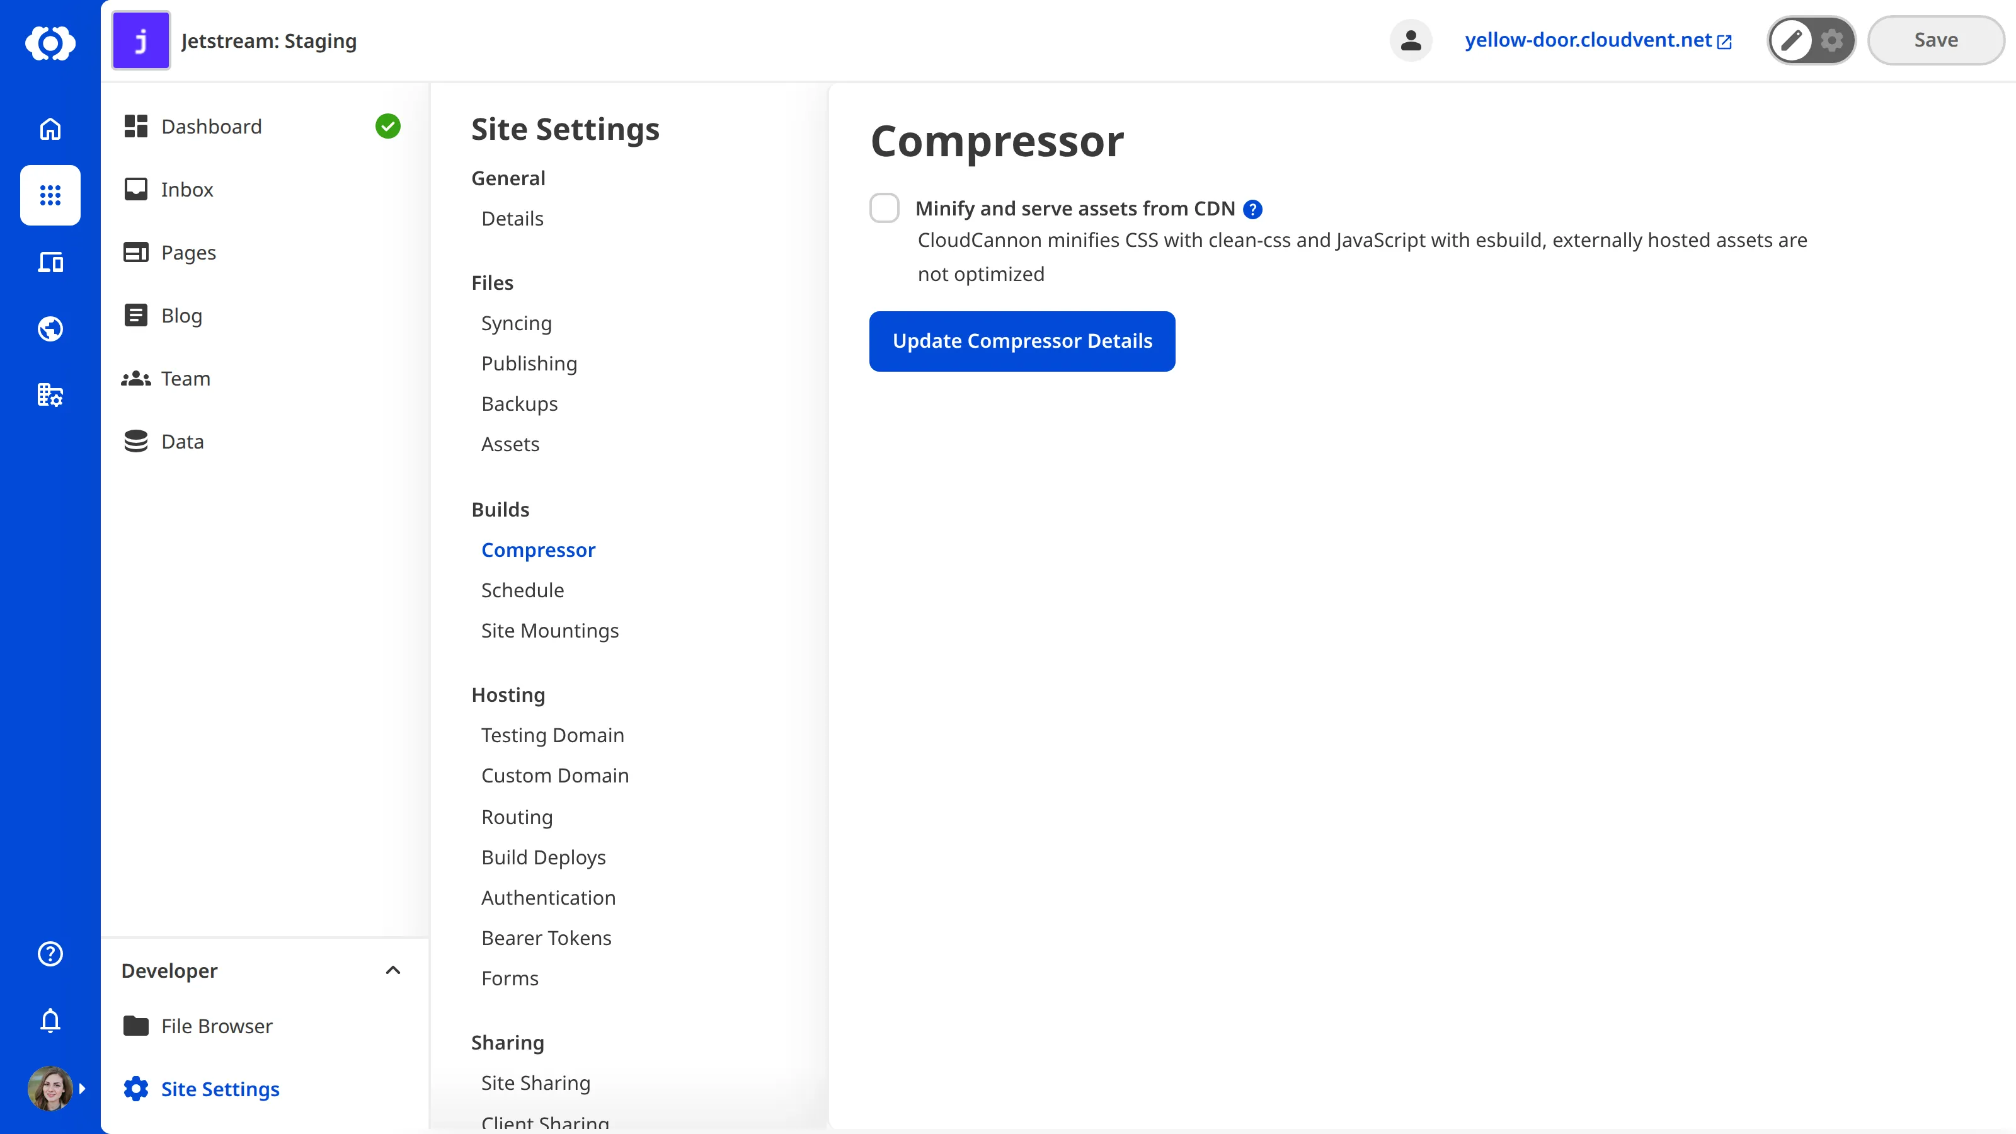Screen dimensions: 2016x1134
Task: Go to Authentication settings
Action: click(x=548, y=898)
